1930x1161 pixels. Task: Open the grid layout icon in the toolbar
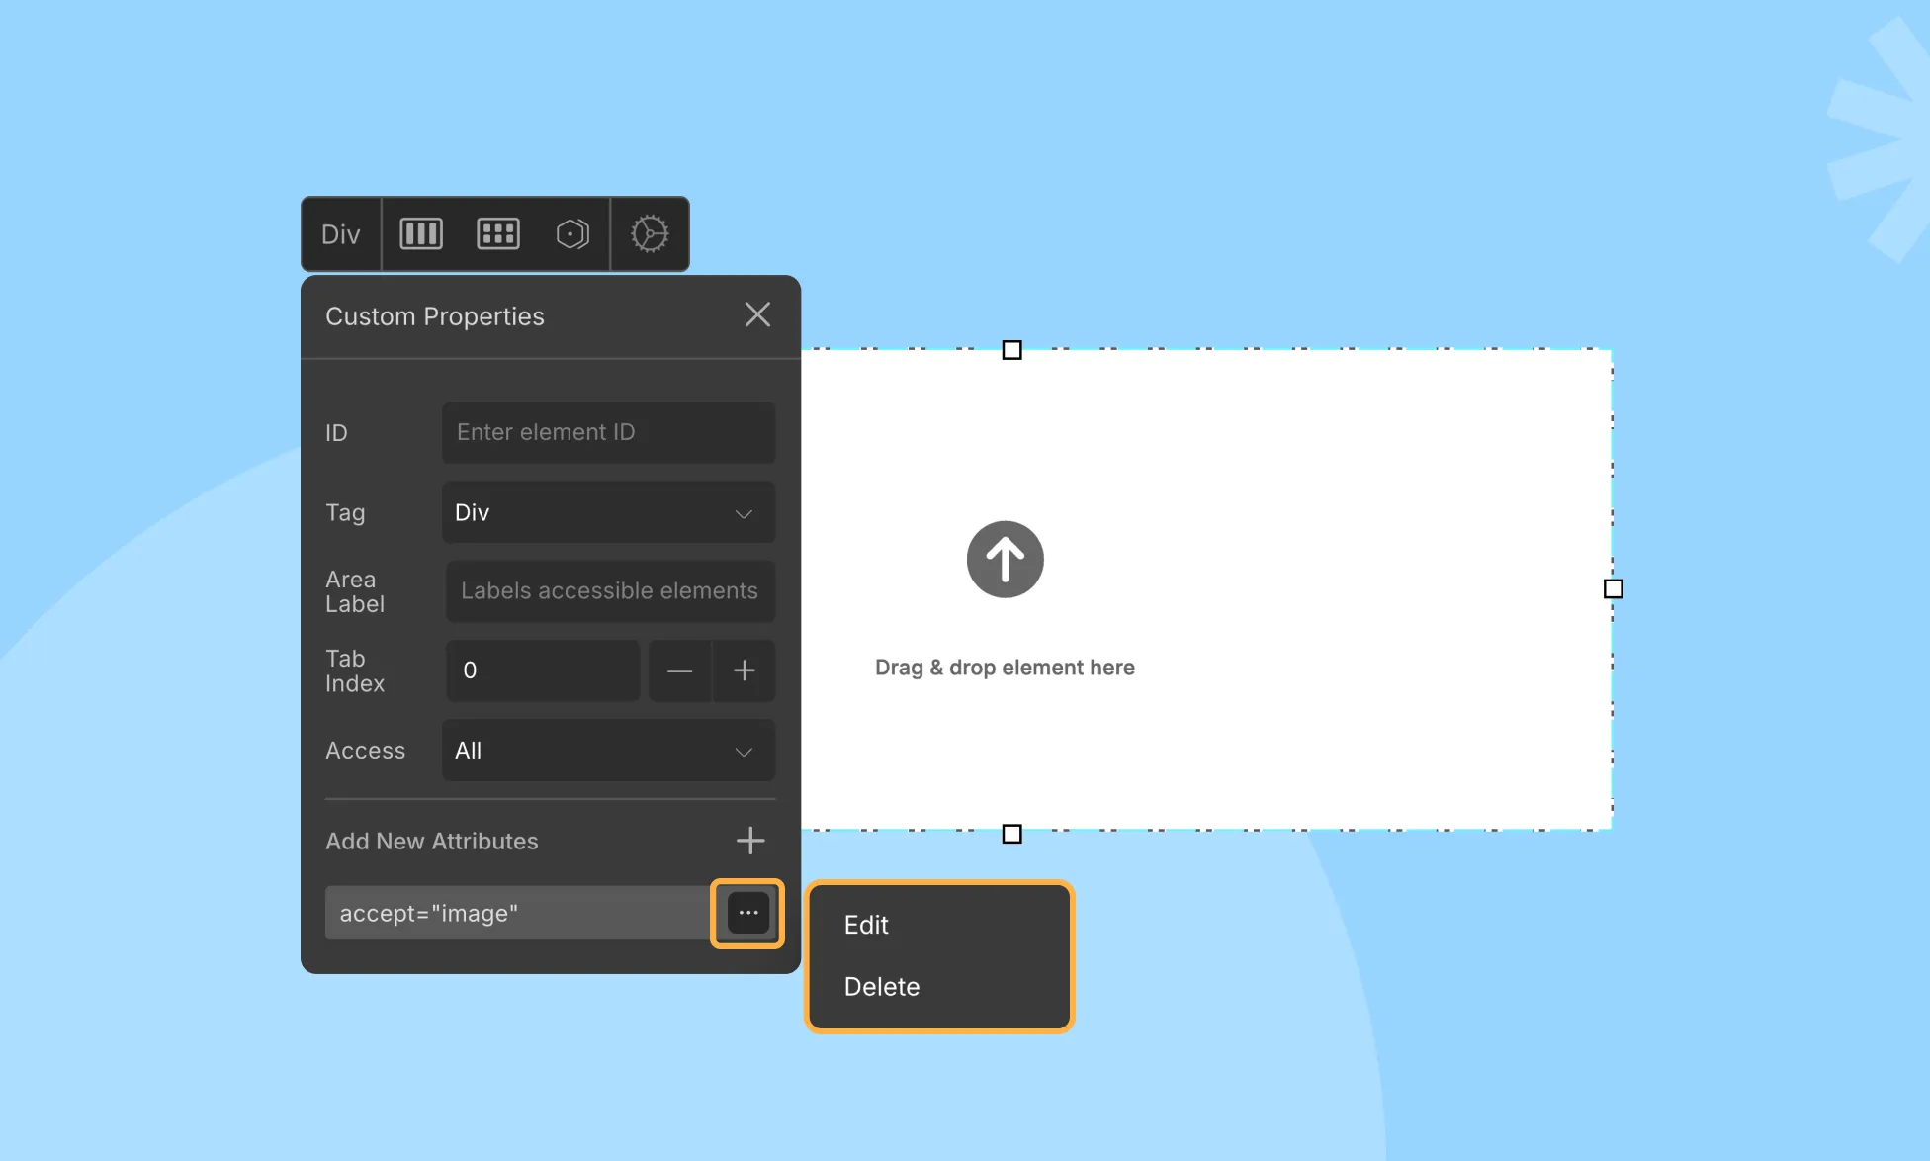coord(497,233)
